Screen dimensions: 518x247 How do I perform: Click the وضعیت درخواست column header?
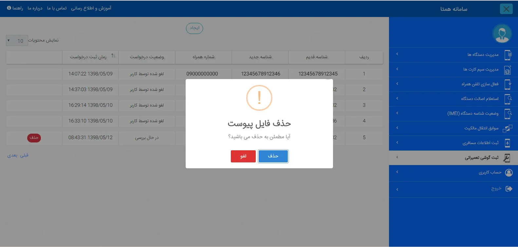tap(147, 57)
